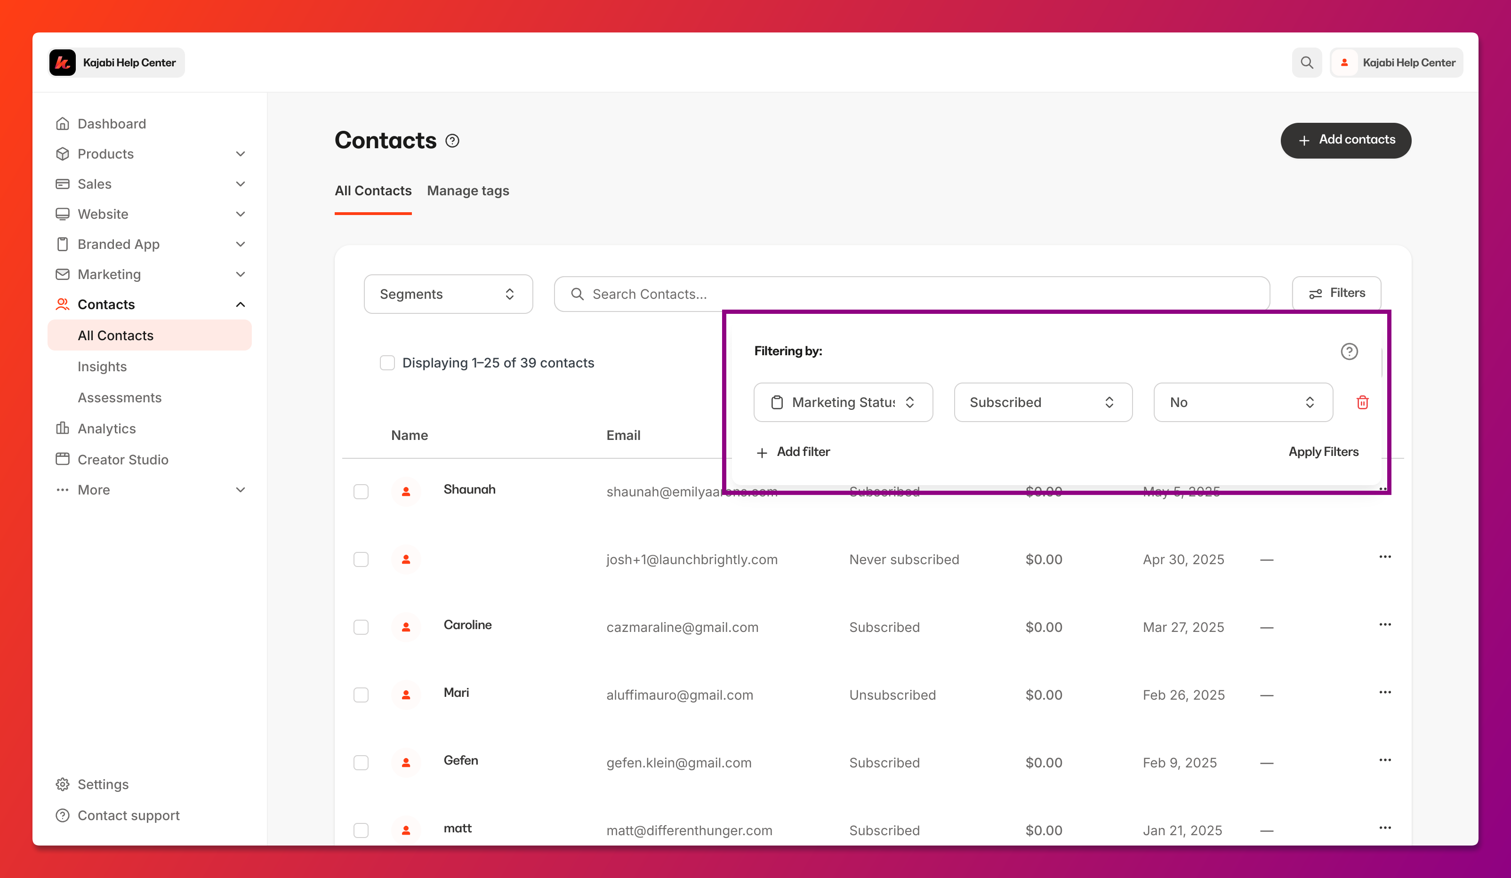
Task: Open row options for Caroline
Action: coord(1385,624)
